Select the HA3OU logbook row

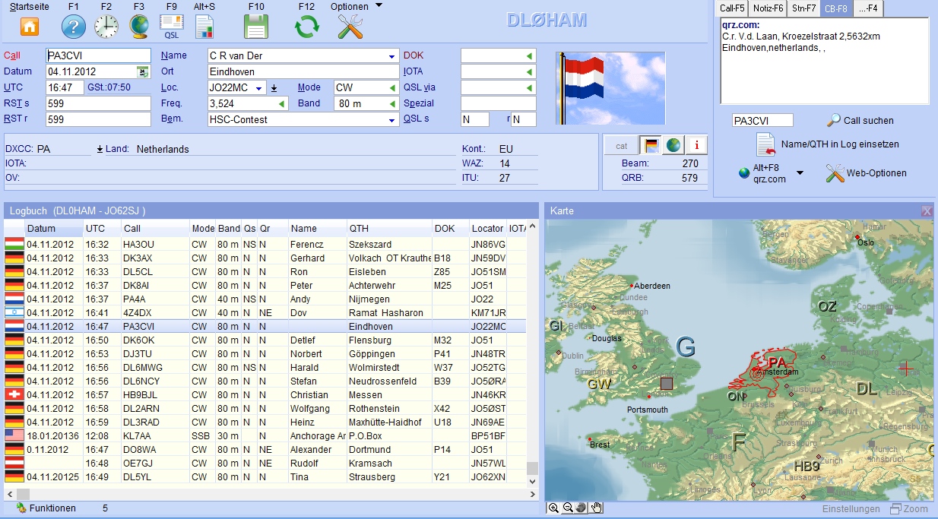(x=265, y=244)
